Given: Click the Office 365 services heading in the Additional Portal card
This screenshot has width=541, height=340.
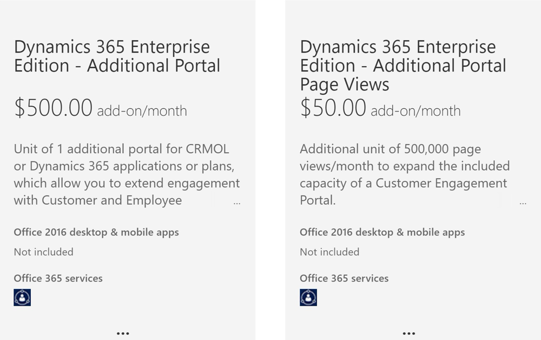Looking at the screenshot, I should tap(58, 278).
